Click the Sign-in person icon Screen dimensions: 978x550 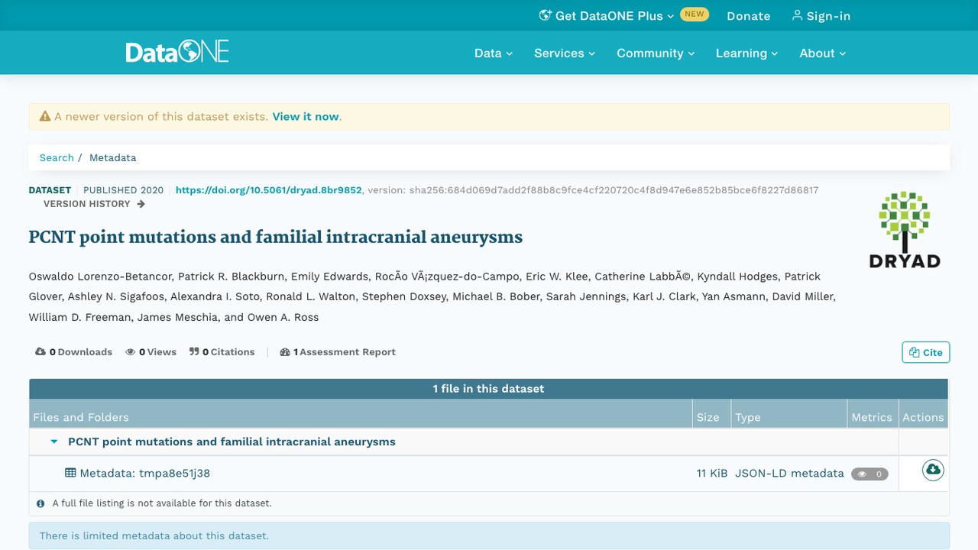click(797, 15)
